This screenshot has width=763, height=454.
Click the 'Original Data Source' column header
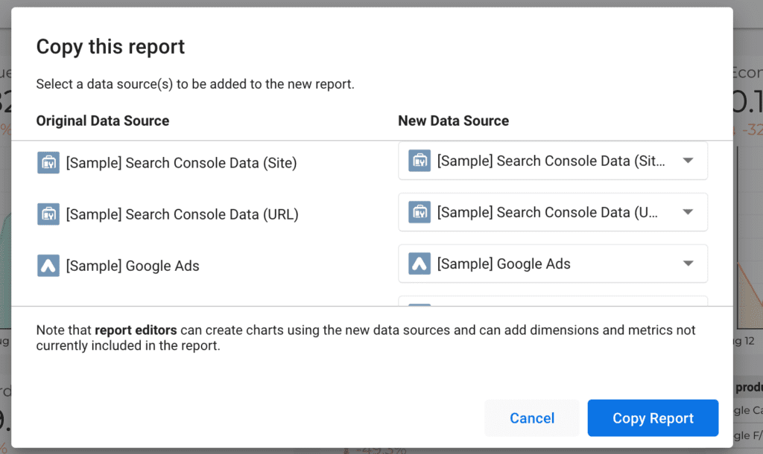coord(103,121)
